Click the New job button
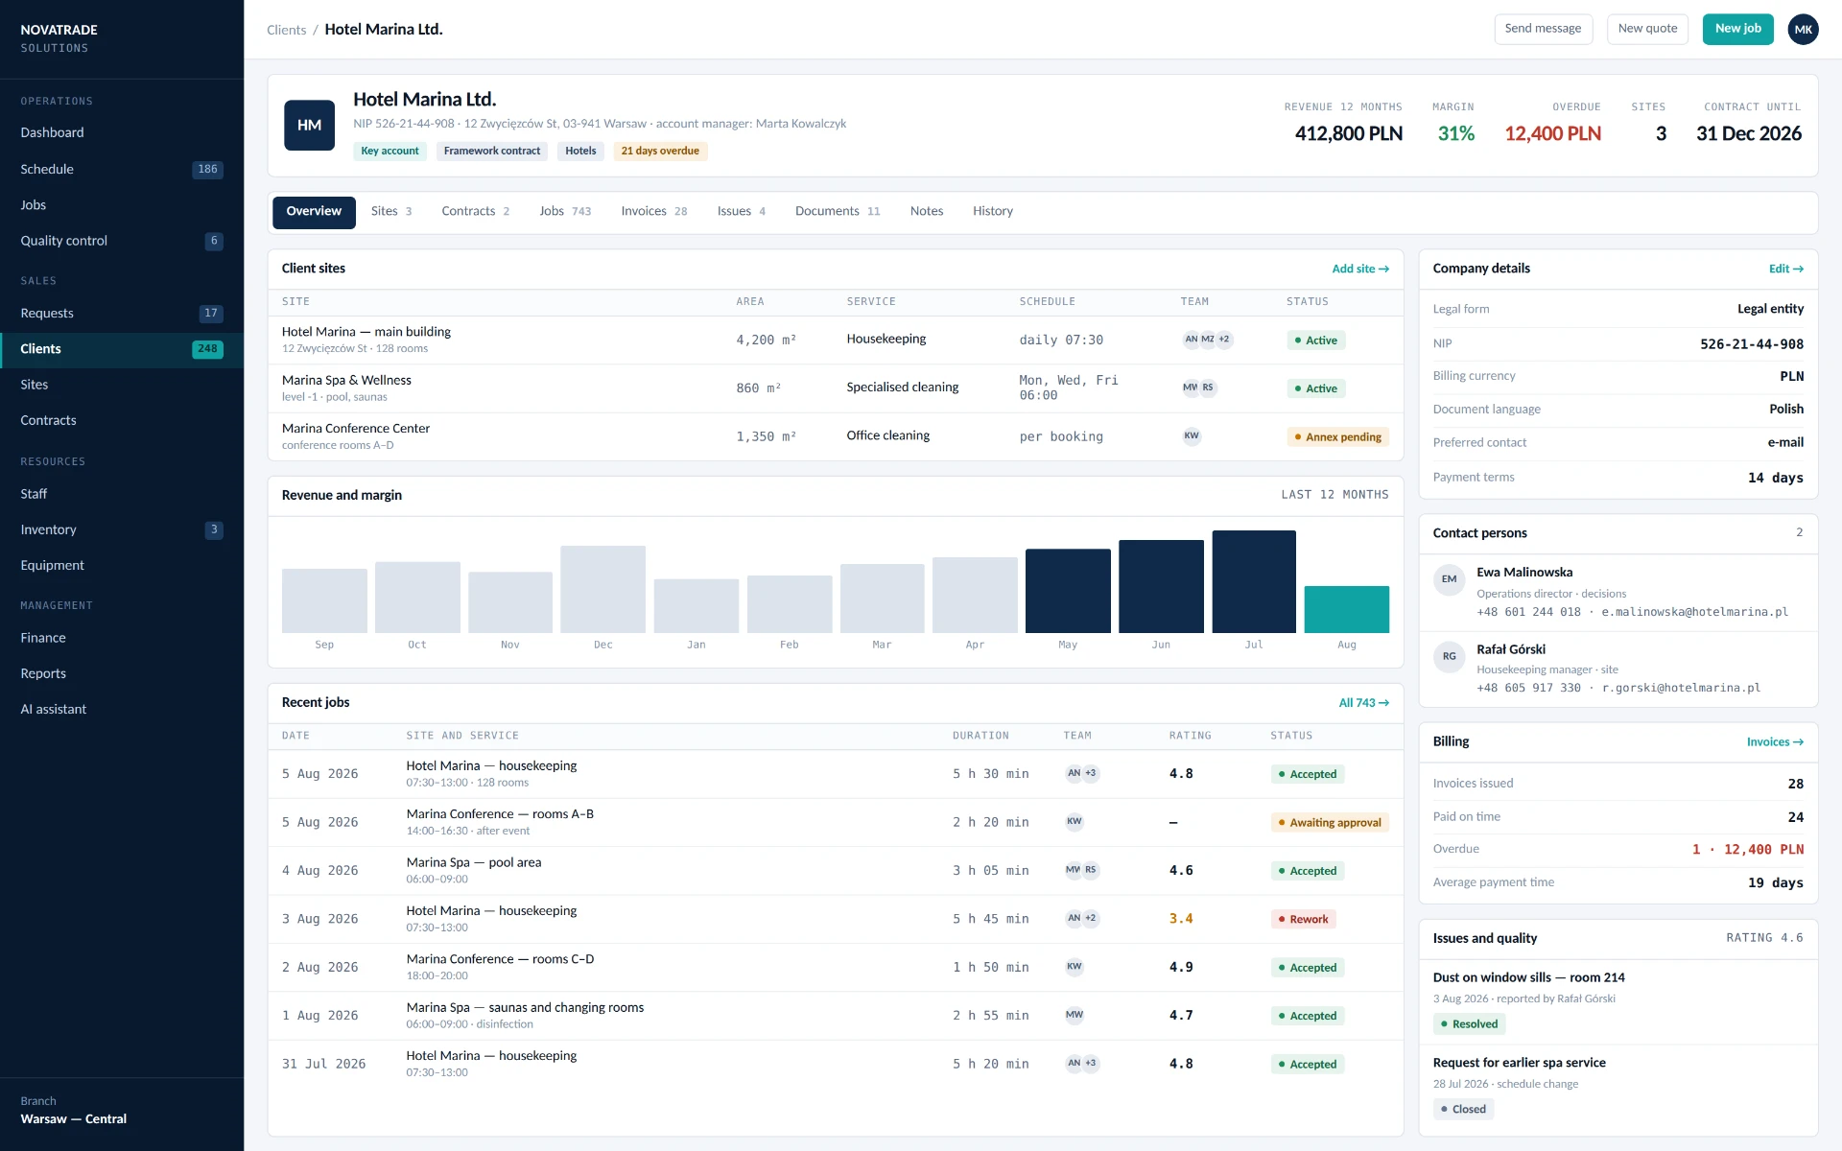The height and width of the screenshot is (1151, 1842). [1738, 29]
